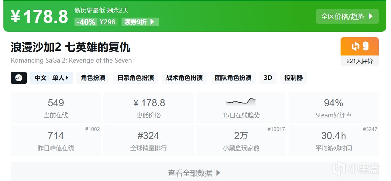Click the game title 浪漫沙加2 七英雄的复仇
391x181 pixels.
coord(70,47)
